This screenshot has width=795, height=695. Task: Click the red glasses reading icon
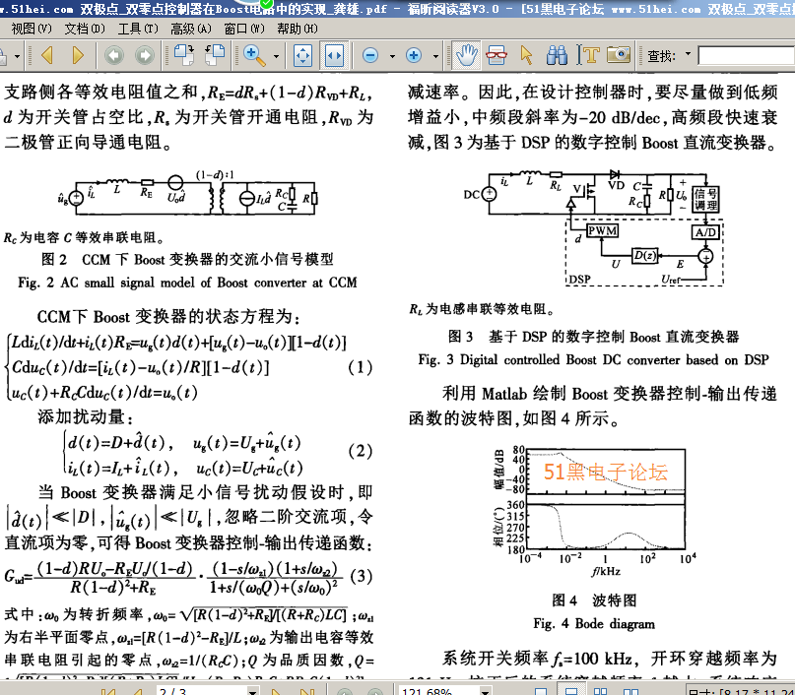tap(496, 55)
